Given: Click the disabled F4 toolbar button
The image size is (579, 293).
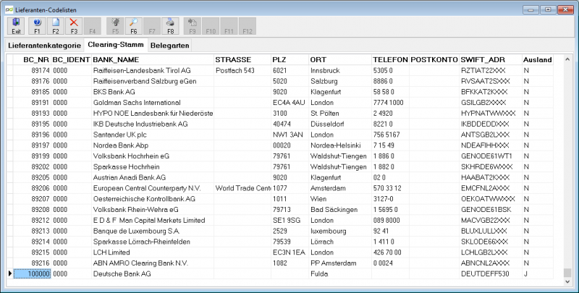Looking at the screenshot, I should [93, 26].
